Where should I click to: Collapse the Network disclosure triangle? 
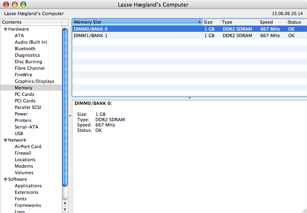pos(6,140)
